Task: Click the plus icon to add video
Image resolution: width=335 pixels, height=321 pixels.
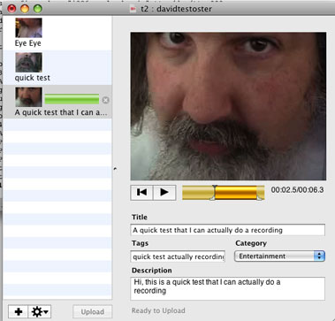Action: 19,311
